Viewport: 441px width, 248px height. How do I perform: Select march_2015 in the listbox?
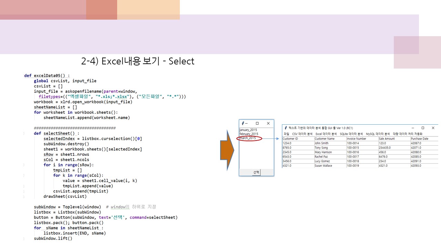click(247, 137)
